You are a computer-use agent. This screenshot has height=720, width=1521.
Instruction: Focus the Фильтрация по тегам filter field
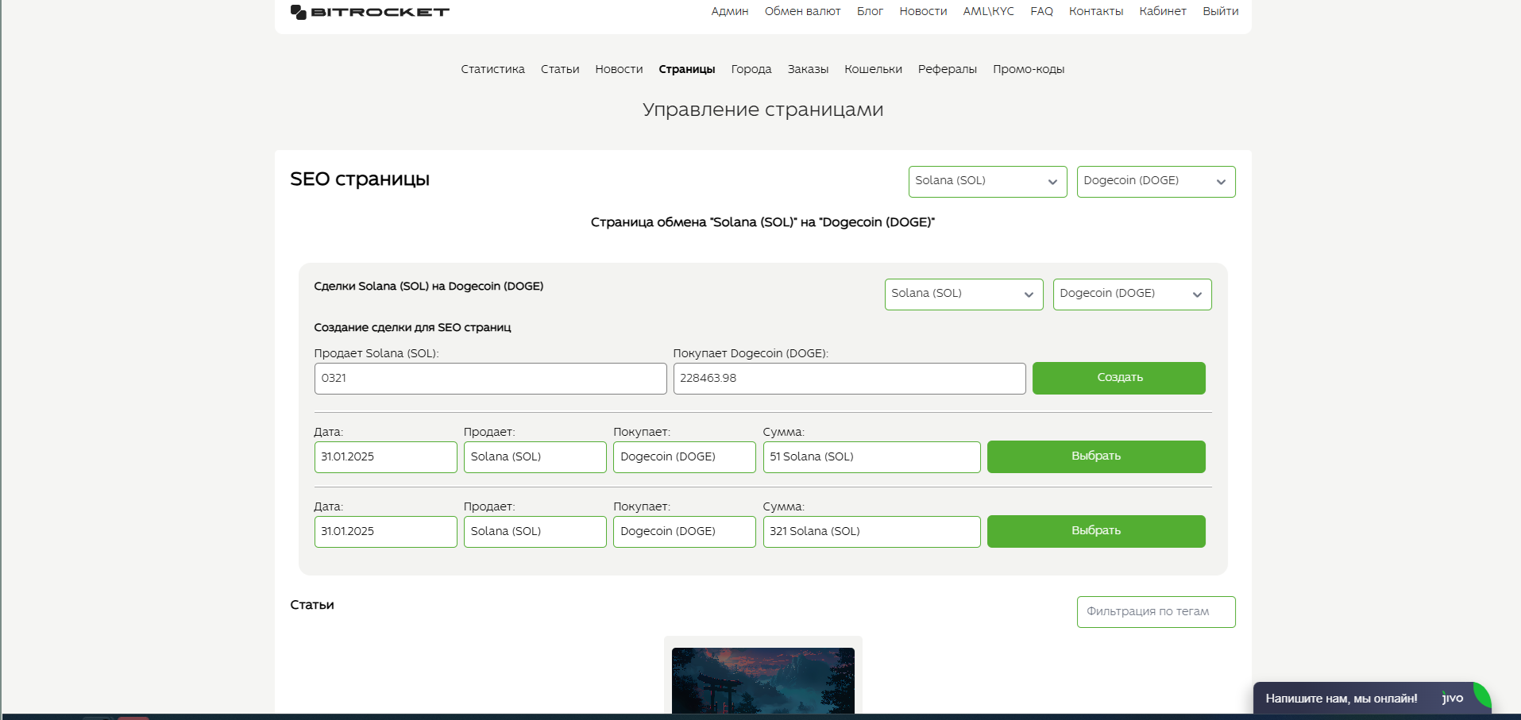[x=1156, y=612]
